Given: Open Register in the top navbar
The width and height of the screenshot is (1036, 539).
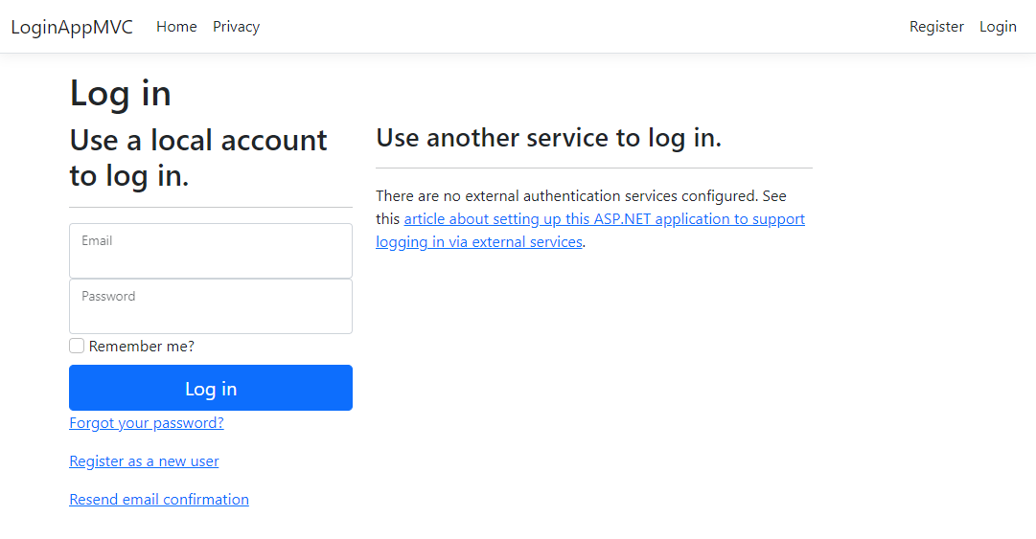Looking at the screenshot, I should 936,27.
